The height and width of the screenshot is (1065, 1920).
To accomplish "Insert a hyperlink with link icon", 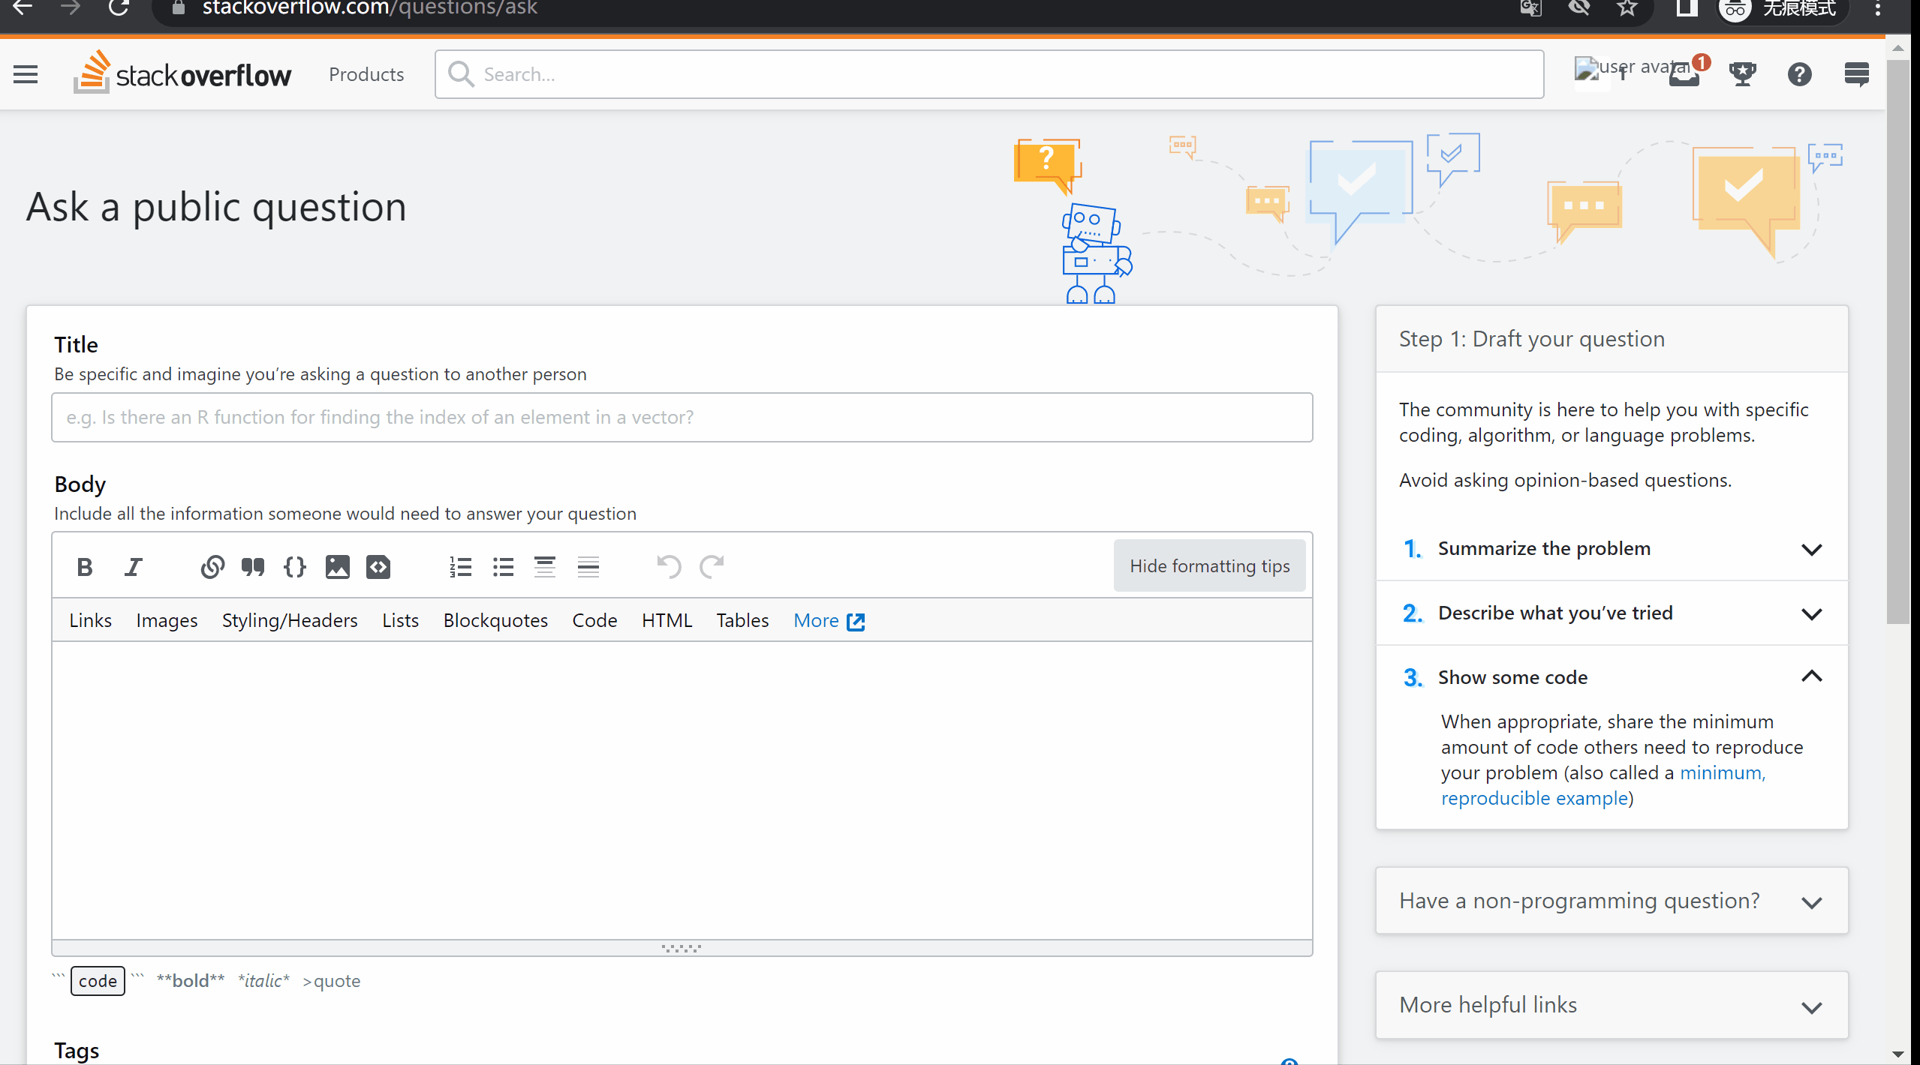I will [x=212, y=567].
